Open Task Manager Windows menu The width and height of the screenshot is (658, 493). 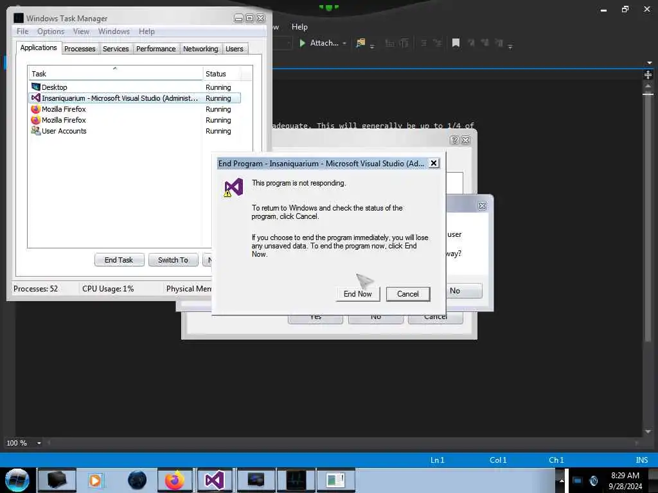(114, 31)
